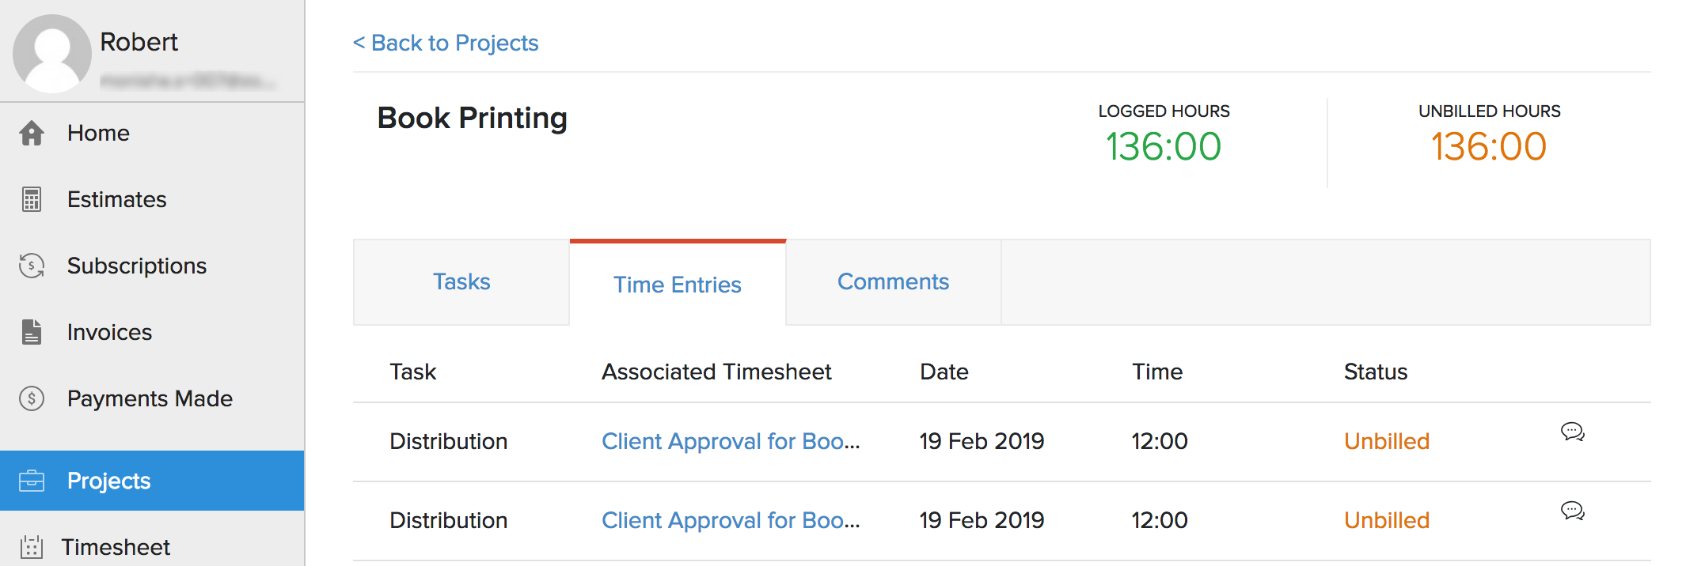The height and width of the screenshot is (566, 1686).
Task: Open comment bubble on second Distribution entry
Action: 1572,511
